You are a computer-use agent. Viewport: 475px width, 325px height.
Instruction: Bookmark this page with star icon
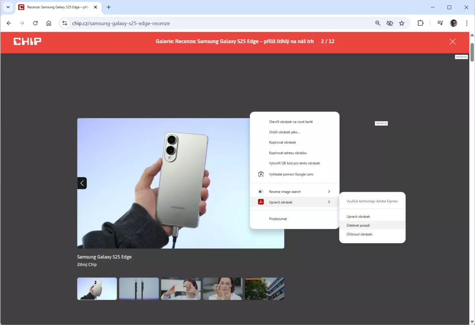pyautogui.click(x=402, y=23)
